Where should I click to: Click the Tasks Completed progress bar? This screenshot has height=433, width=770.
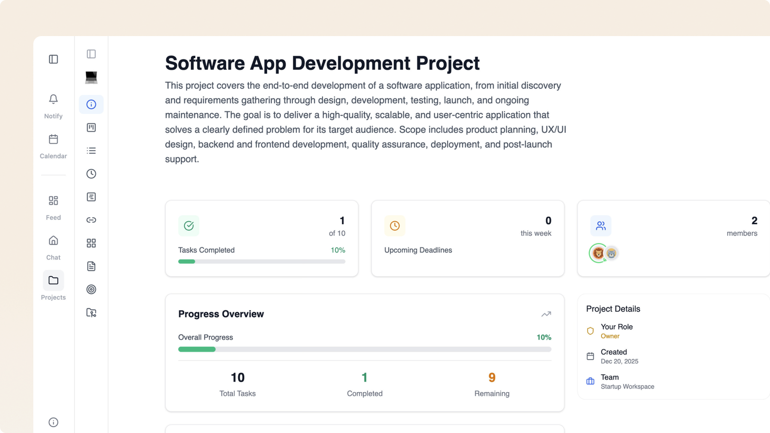pos(262,262)
